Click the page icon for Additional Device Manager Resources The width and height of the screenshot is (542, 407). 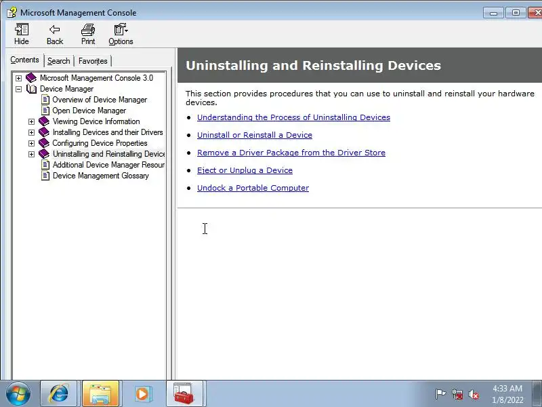[x=45, y=165]
